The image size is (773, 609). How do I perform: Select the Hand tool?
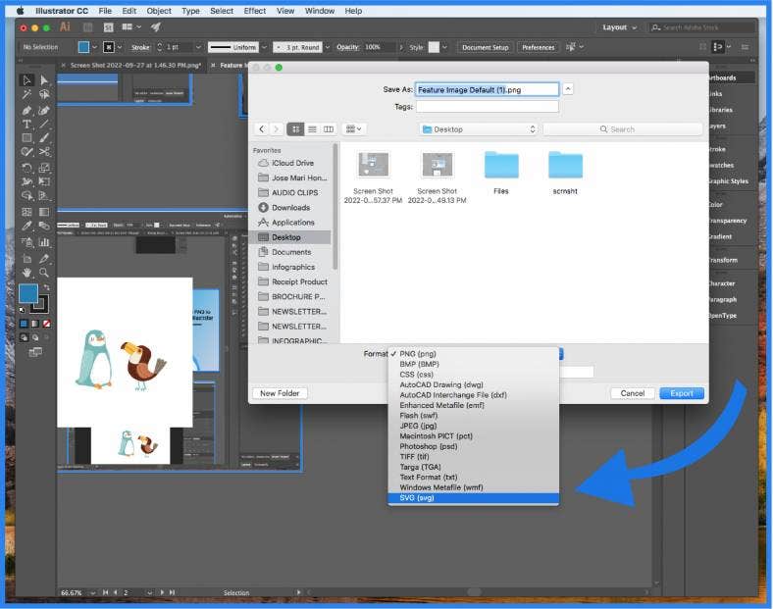point(27,272)
